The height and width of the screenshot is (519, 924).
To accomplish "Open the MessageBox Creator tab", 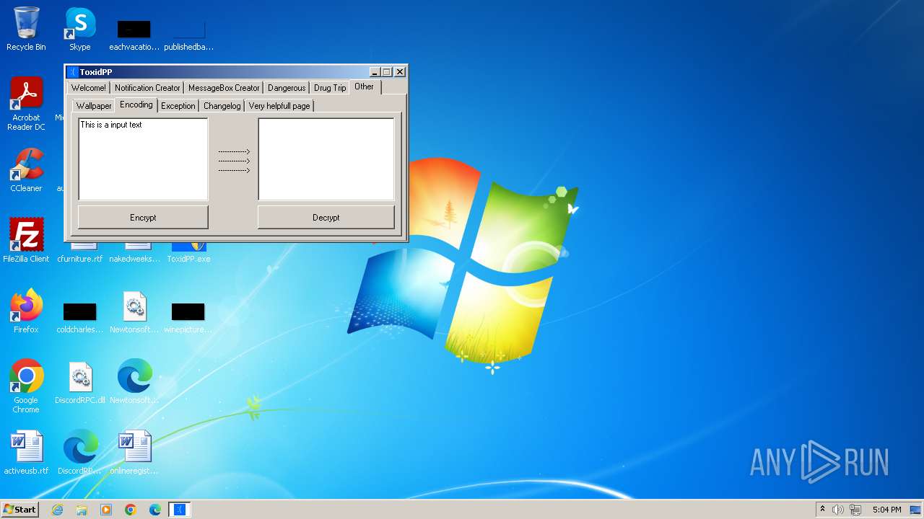I will (224, 88).
